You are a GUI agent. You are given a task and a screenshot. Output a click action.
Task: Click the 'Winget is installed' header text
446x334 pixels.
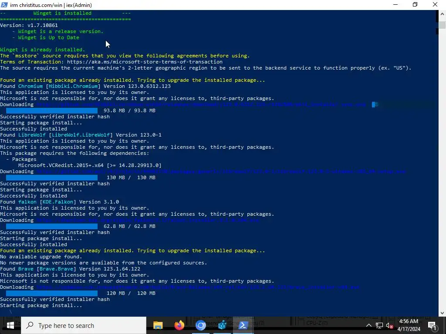62,13
